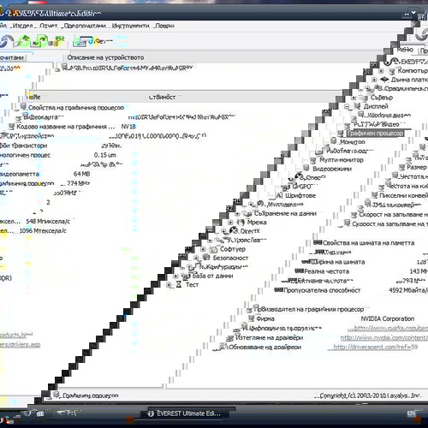Click the 274 MHz GPU clock value
This screenshot has width=428, height=428.
click(79, 183)
